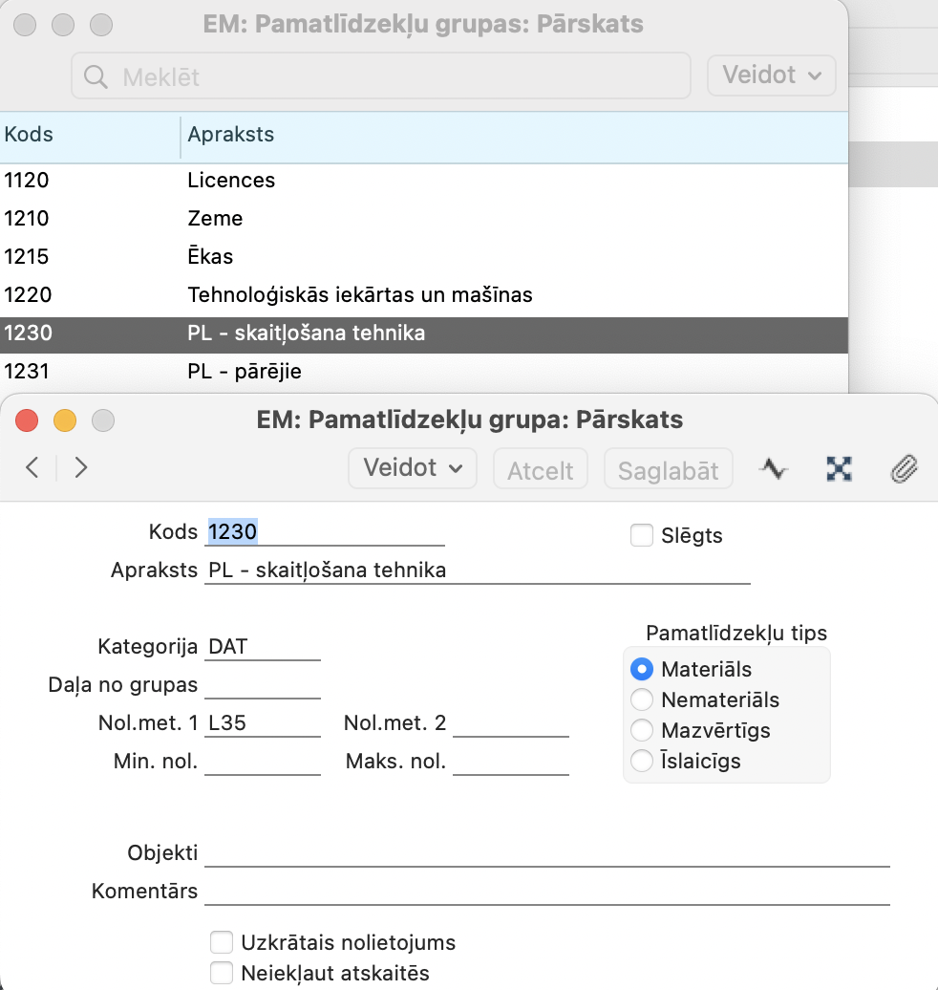Click into the Kategorija field

pyautogui.click(x=263, y=647)
